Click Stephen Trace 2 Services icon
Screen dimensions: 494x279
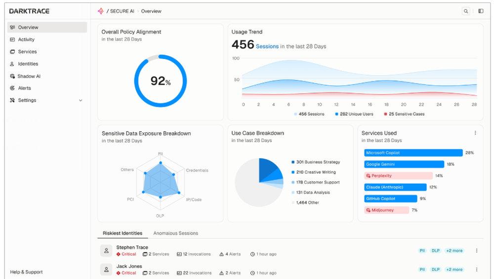[x=145, y=254]
